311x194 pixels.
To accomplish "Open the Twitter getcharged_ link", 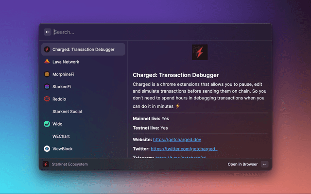I will click(184, 149).
